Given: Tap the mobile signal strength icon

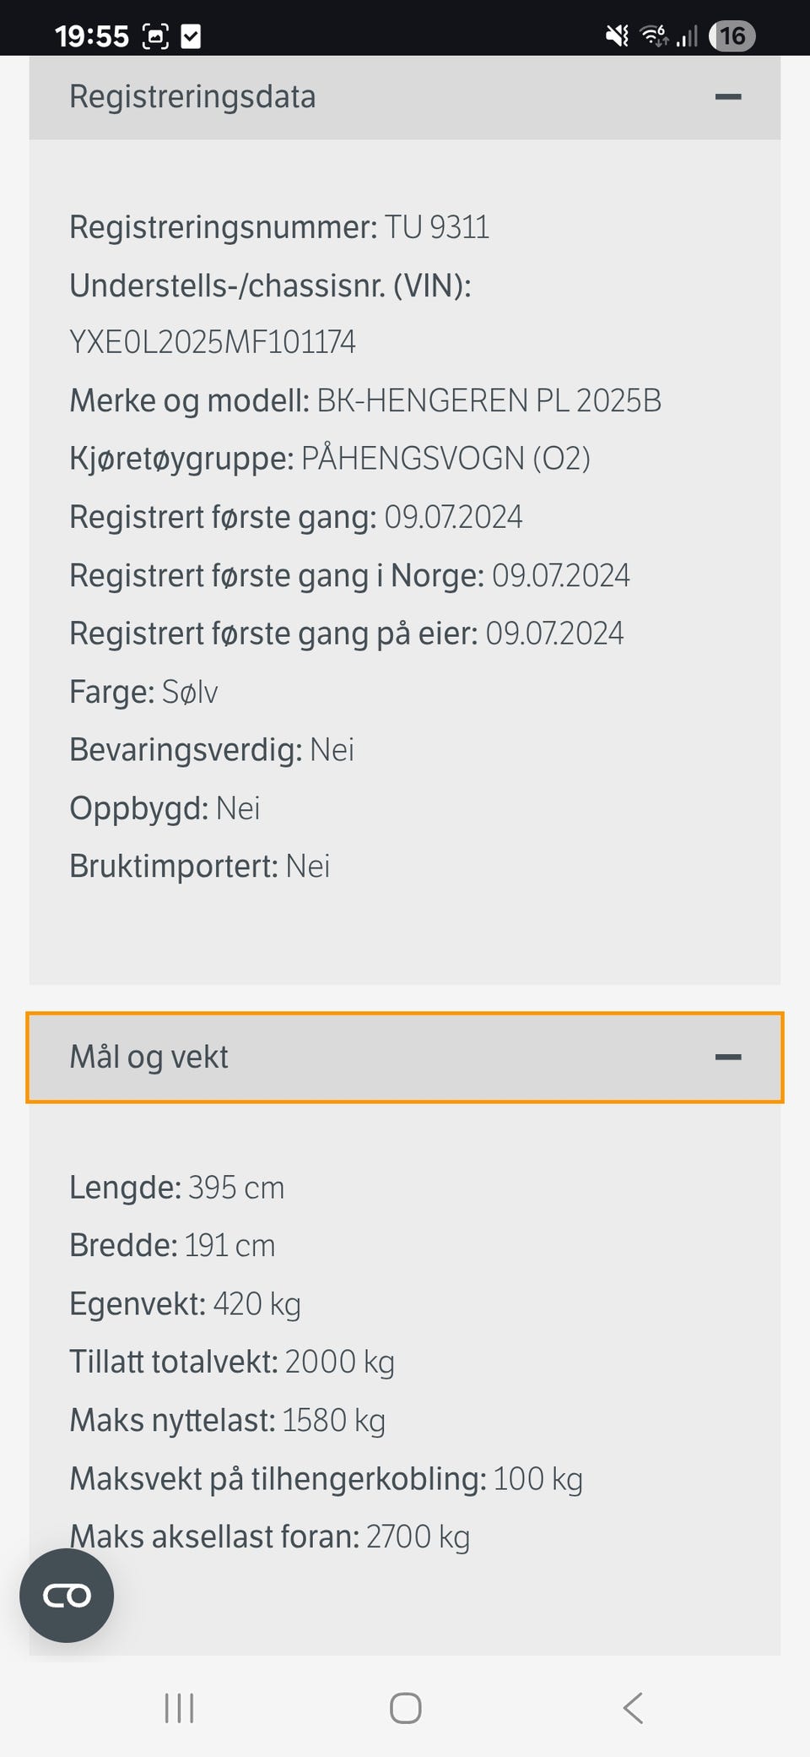Looking at the screenshot, I should tap(688, 35).
